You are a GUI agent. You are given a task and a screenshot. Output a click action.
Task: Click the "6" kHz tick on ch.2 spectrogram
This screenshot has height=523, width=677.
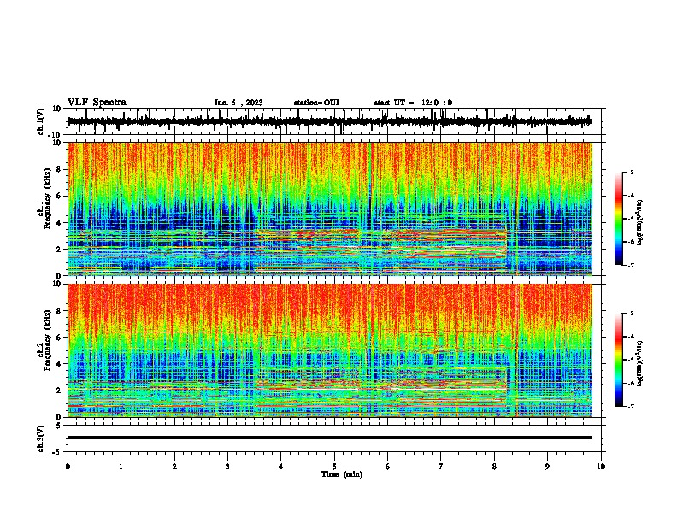[x=60, y=338]
